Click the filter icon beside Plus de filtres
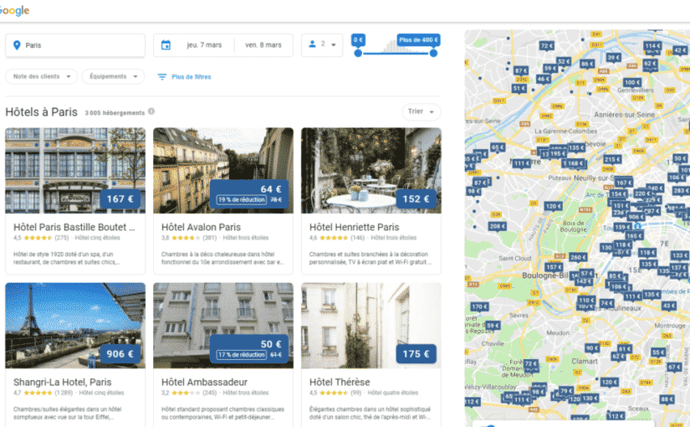The width and height of the screenshot is (690, 427). pyautogui.click(x=162, y=77)
